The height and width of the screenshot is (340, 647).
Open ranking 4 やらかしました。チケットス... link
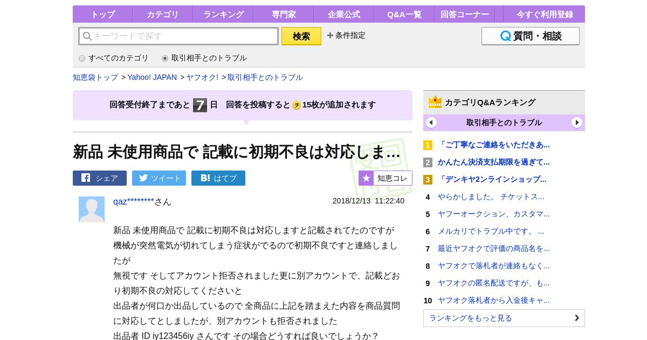click(491, 196)
